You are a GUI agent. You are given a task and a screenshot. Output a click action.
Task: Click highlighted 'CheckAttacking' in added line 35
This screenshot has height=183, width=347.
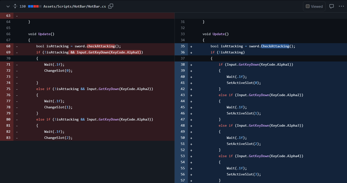pos(275,46)
